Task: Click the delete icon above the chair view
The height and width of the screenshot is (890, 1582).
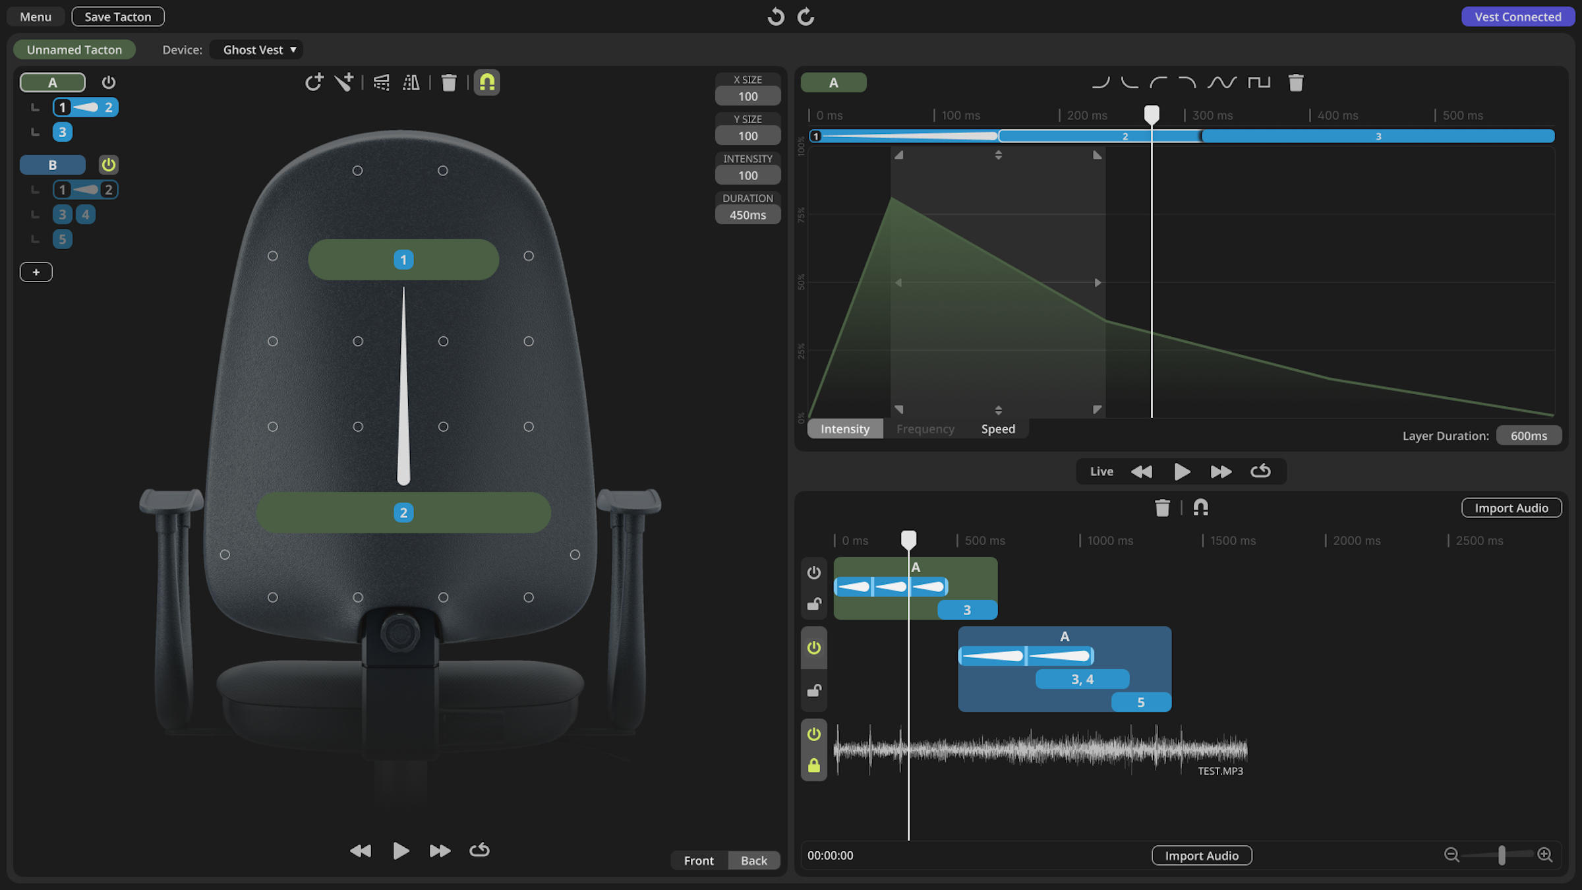Action: pyautogui.click(x=450, y=82)
